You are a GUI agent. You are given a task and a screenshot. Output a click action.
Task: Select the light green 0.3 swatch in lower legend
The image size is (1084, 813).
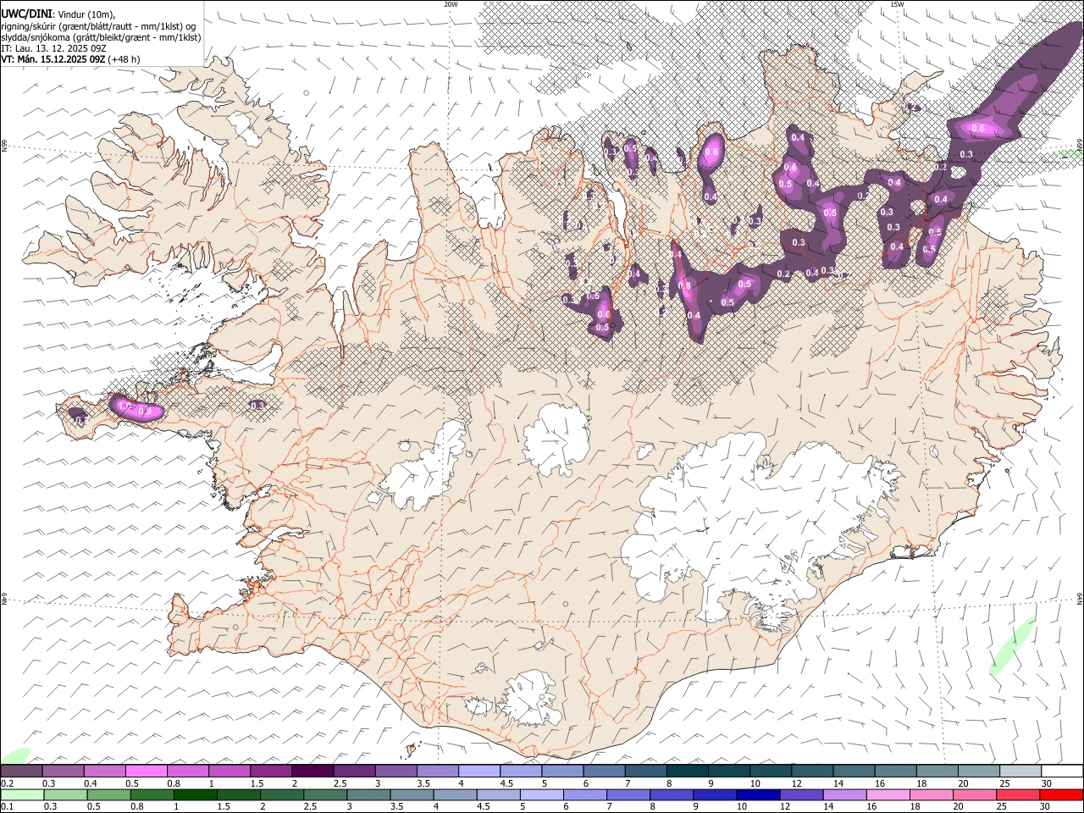click(65, 795)
